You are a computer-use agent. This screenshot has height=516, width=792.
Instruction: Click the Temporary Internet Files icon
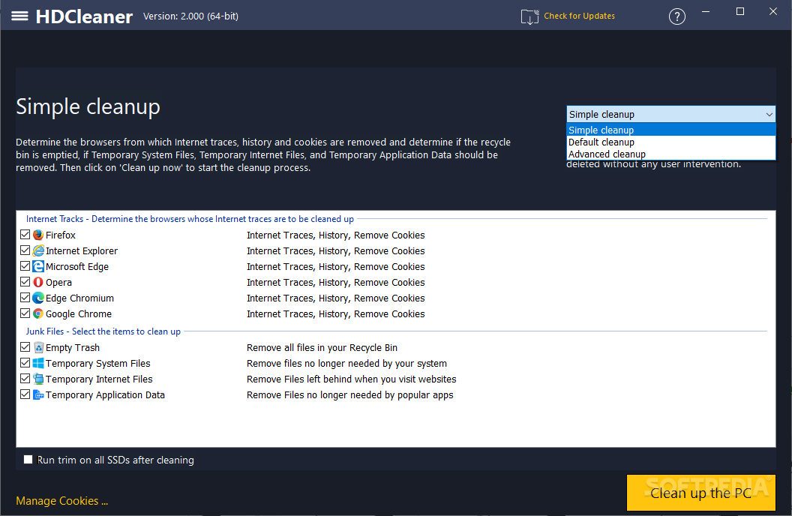[x=38, y=379]
